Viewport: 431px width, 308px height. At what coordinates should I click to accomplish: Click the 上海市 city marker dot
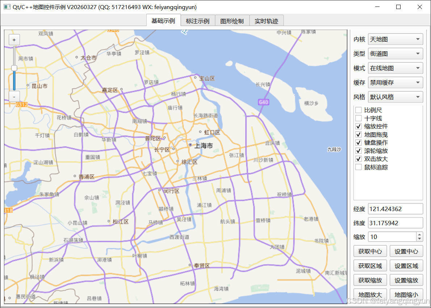[x=190, y=145]
